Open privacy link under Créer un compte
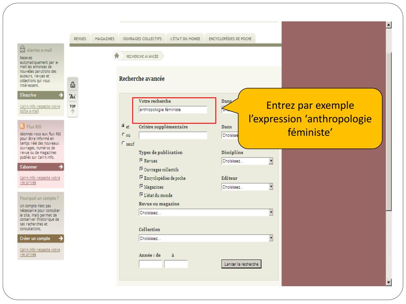406x304 pixels. [x=40, y=252]
